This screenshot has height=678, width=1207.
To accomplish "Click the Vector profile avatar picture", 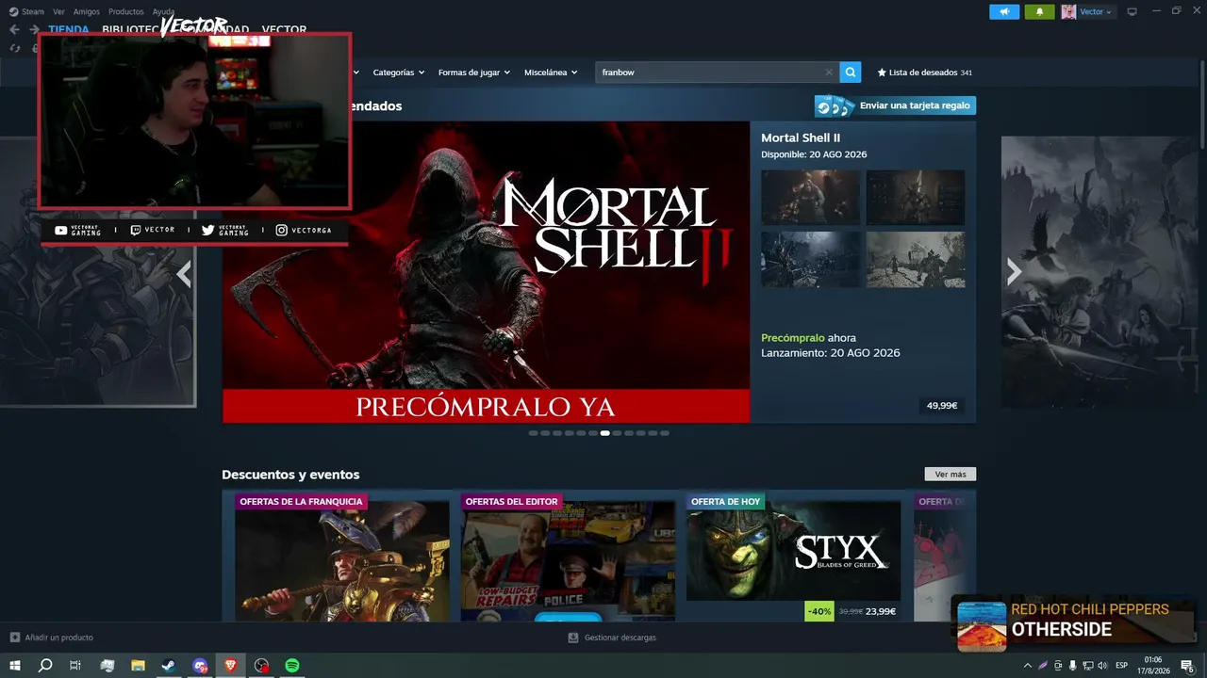I will tap(1068, 11).
